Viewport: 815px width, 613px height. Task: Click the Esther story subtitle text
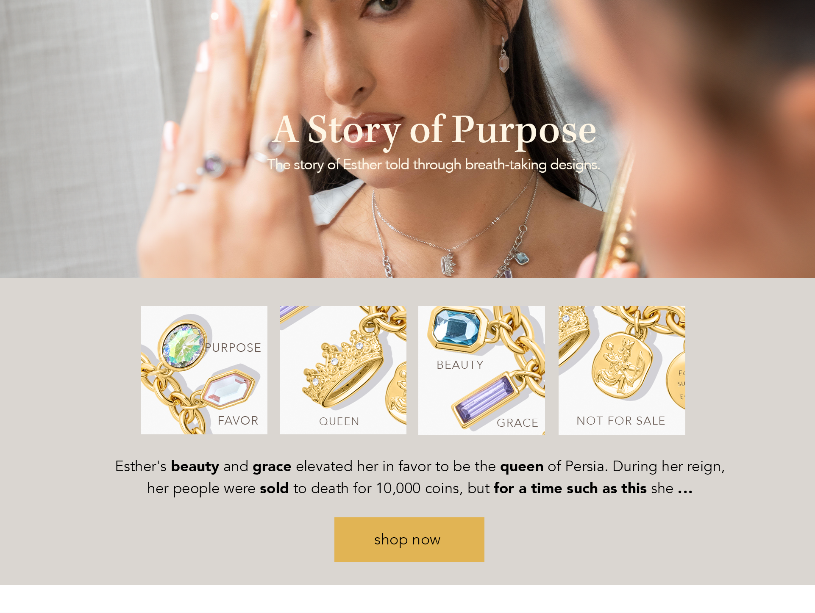click(434, 165)
